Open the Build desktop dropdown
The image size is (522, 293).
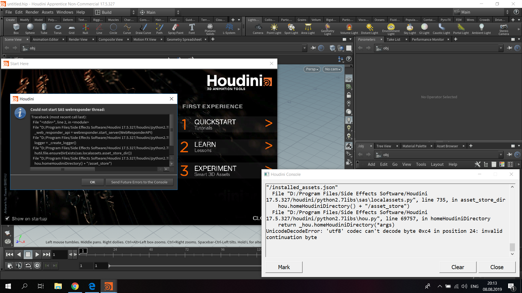point(115,12)
